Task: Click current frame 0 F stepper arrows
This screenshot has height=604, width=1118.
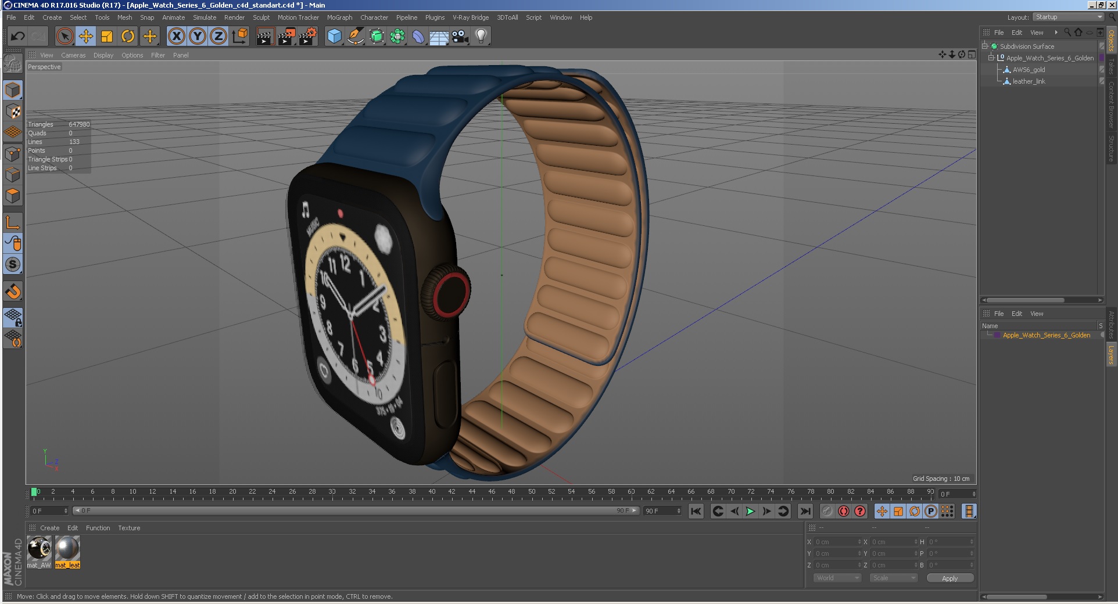Action: pyautogui.click(x=974, y=494)
